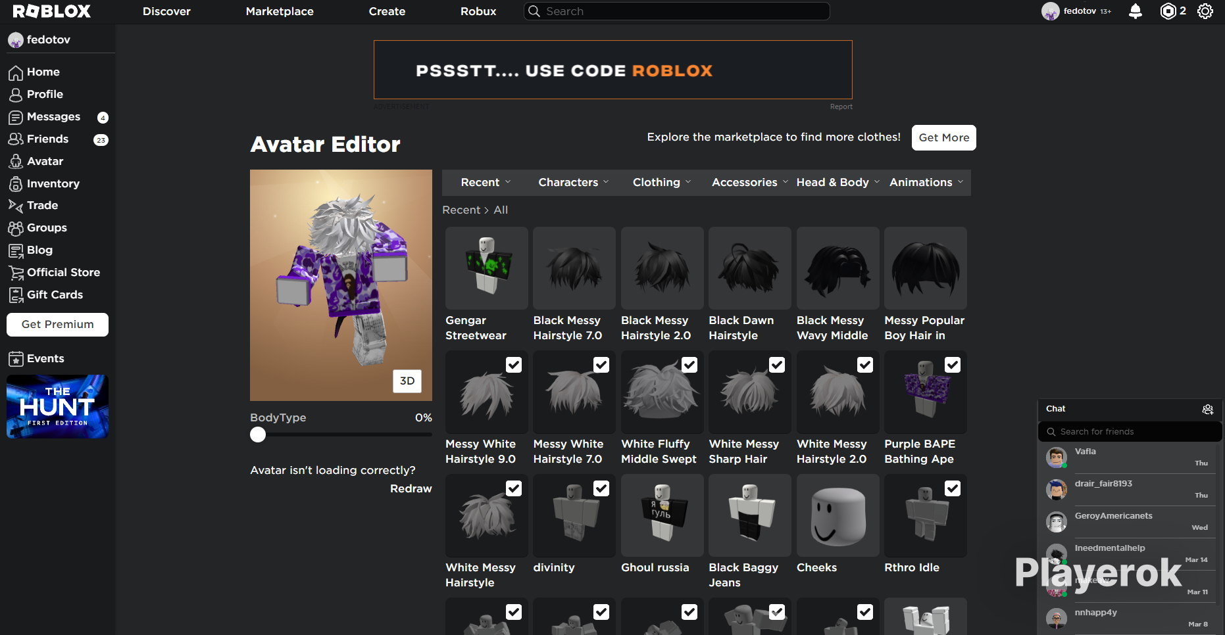Image resolution: width=1225 pixels, height=635 pixels.
Task: Uncheck Messy White Hairstyle 7.0
Action: click(601, 365)
